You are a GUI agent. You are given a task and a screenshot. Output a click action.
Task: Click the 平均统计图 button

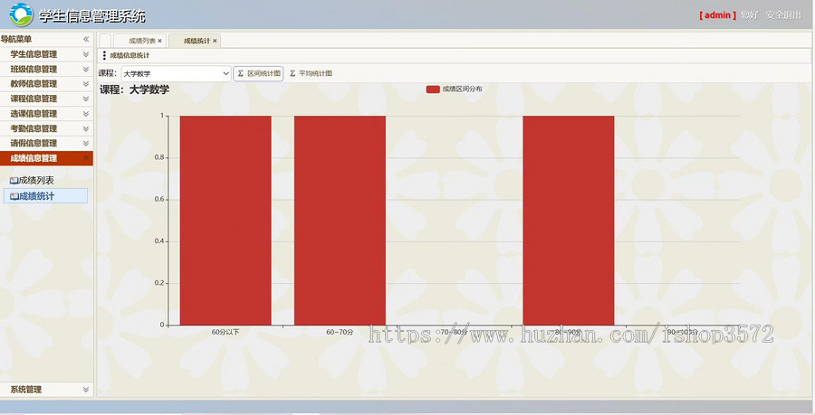click(311, 73)
